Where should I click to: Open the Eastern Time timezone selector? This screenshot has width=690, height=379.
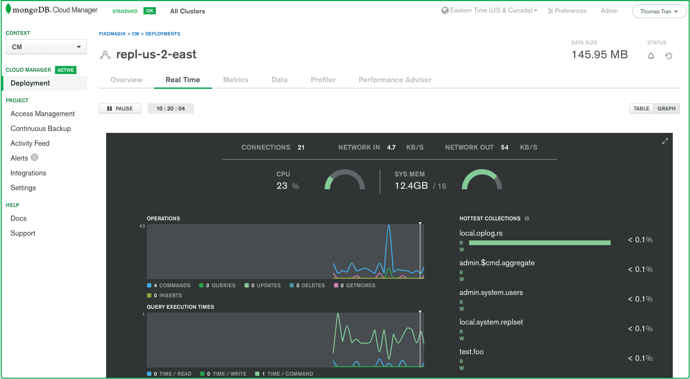coord(489,10)
